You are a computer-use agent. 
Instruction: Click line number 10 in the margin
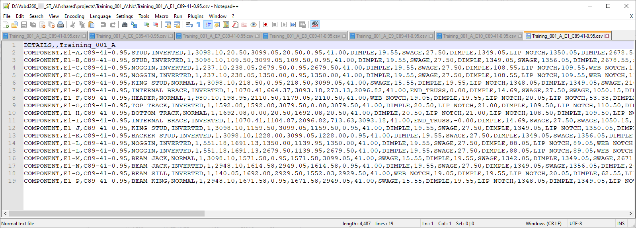[12, 113]
